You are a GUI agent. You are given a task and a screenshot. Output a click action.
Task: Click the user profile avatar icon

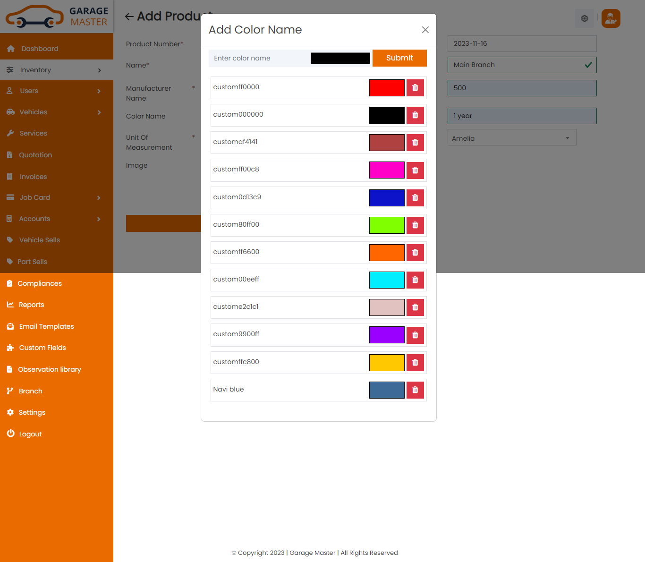point(611,18)
